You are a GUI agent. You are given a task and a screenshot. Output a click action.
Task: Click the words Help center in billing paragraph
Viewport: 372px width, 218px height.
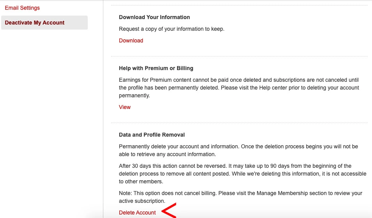tap(273, 88)
